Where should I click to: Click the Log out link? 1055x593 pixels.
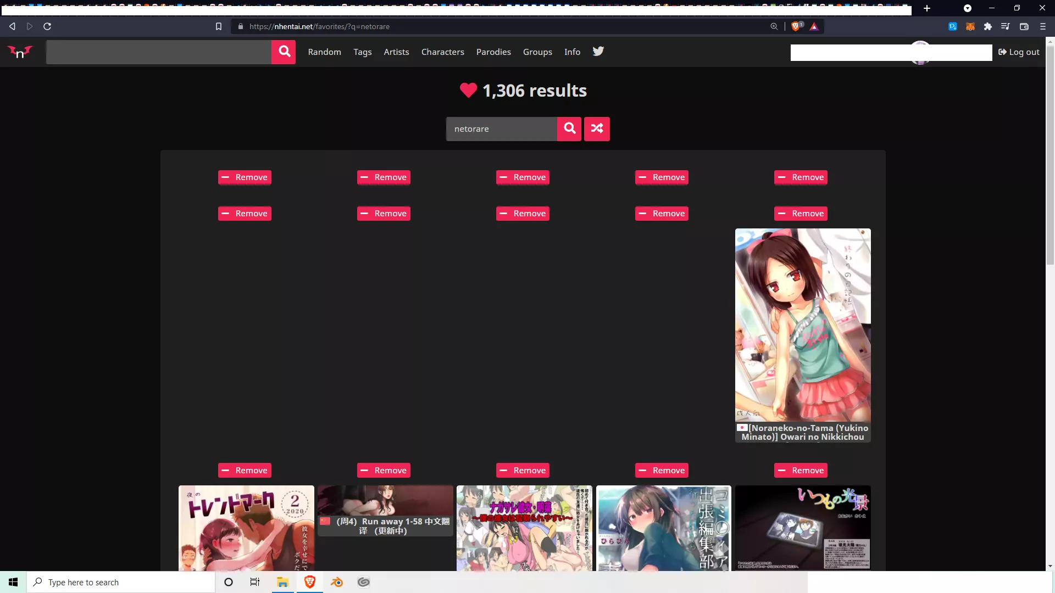coord(1019,52)
